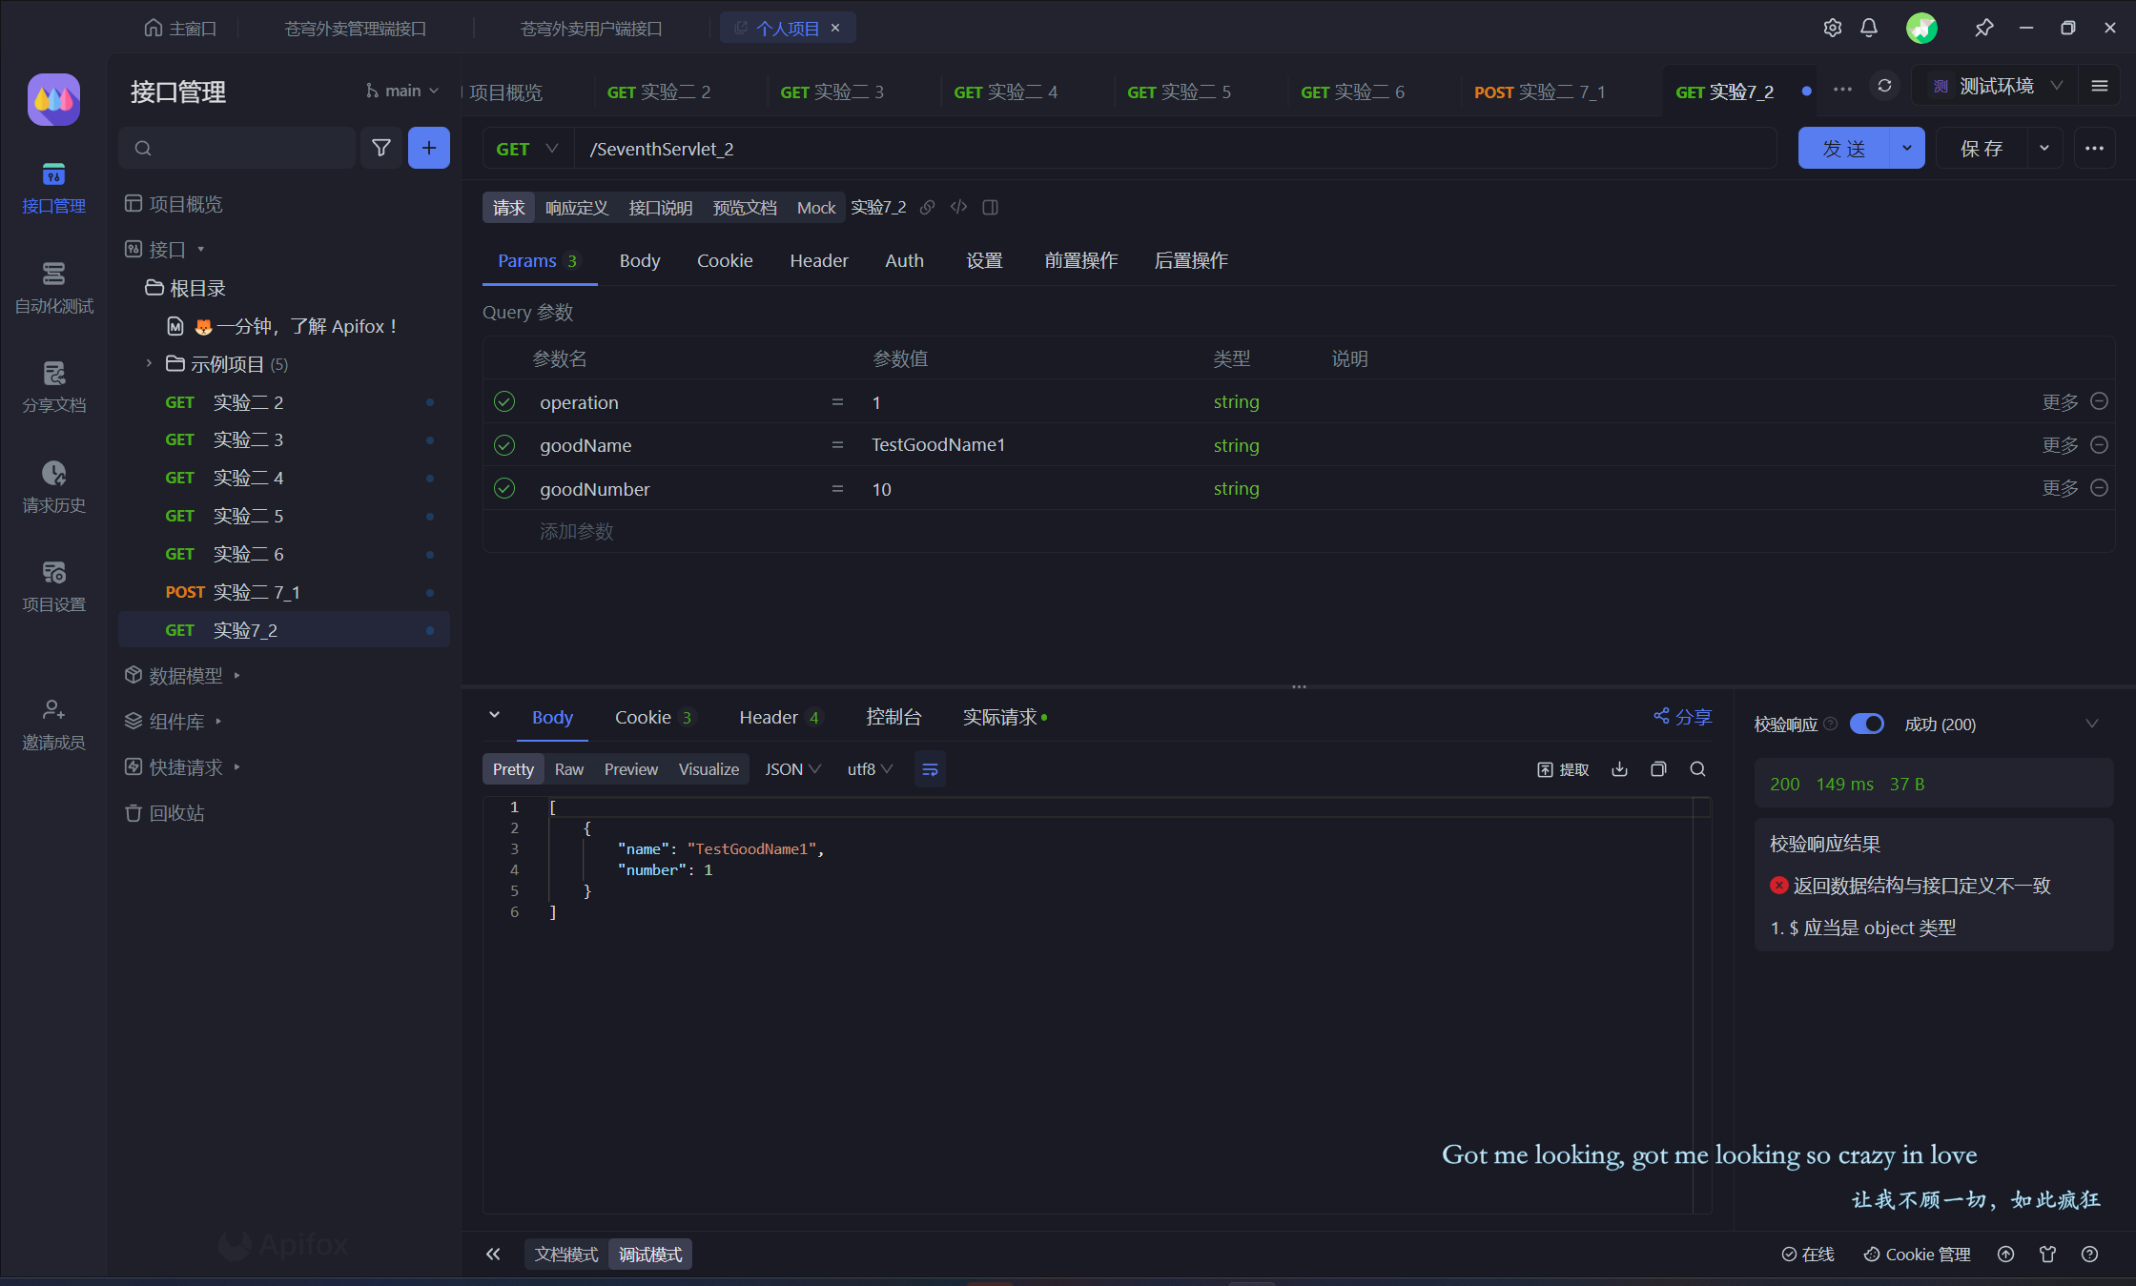This screenshot has width=2136, height=1286.
Task: Select GET 实验二 4 in the tree
Action: [284, 478]
